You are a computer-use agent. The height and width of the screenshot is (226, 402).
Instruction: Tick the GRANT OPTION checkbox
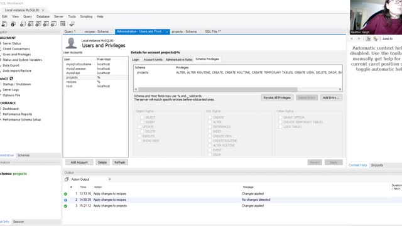280,117
